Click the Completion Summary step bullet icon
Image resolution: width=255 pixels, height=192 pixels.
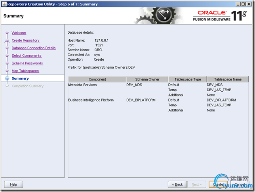point(7,86)
